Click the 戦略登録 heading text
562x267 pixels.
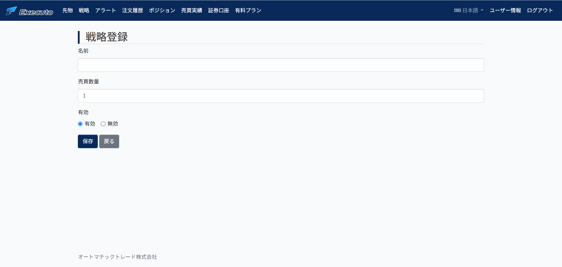(107, 37)
